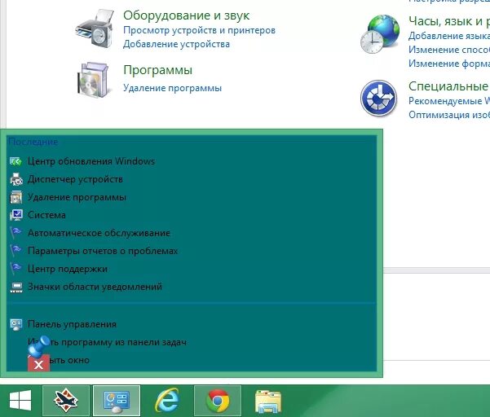Click the printer and speaker hardware icon

click(x=95, y=29)
